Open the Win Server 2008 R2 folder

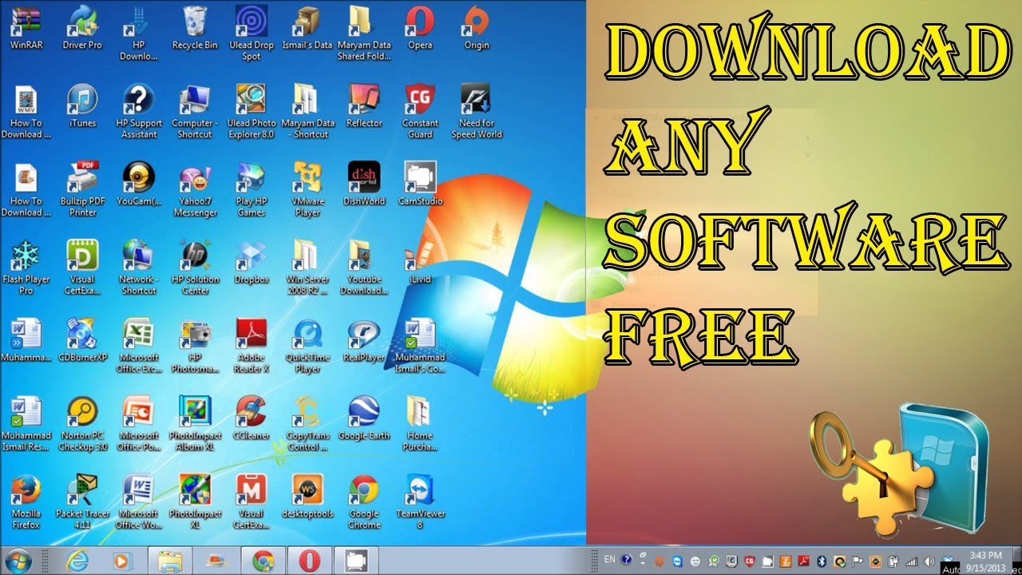pyautogui.click(x=307, y=268)
